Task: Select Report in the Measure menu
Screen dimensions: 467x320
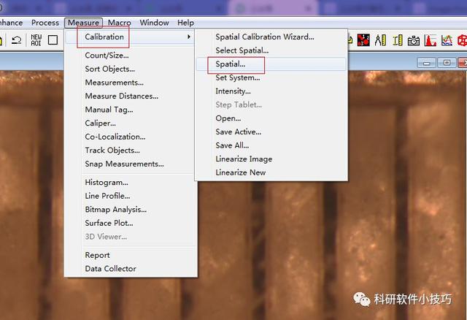Action: pyautogui.click(x=130, y=255)
